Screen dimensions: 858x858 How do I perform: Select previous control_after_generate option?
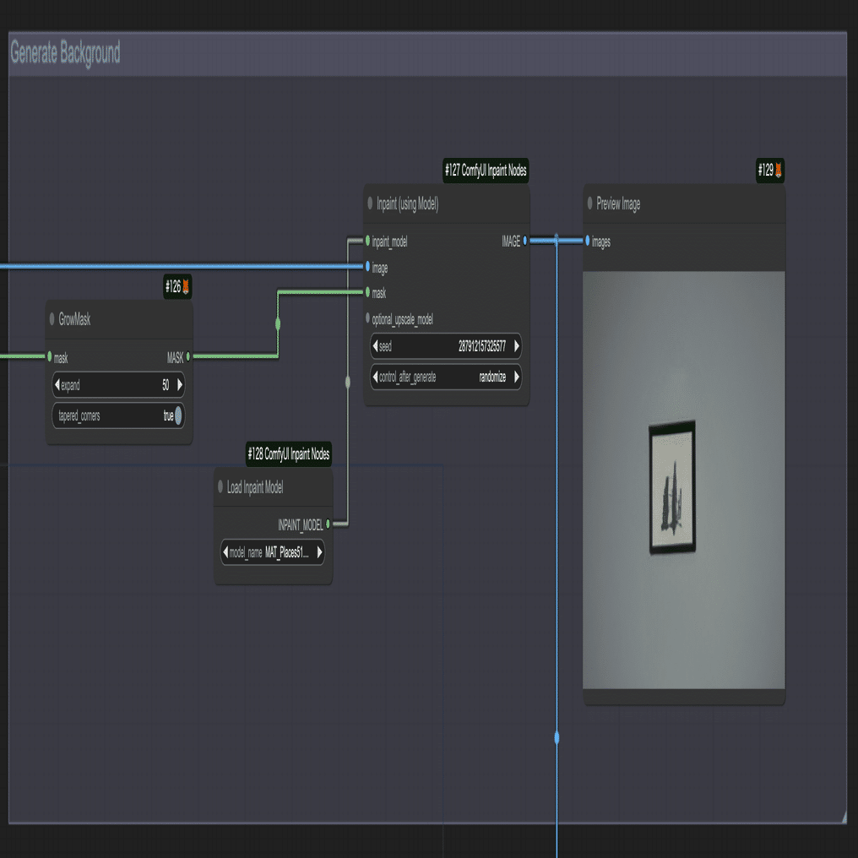coord(375,377)
